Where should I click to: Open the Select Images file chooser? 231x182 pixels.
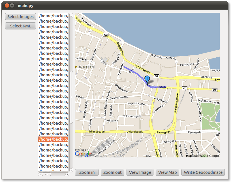[x=20, y=17]
